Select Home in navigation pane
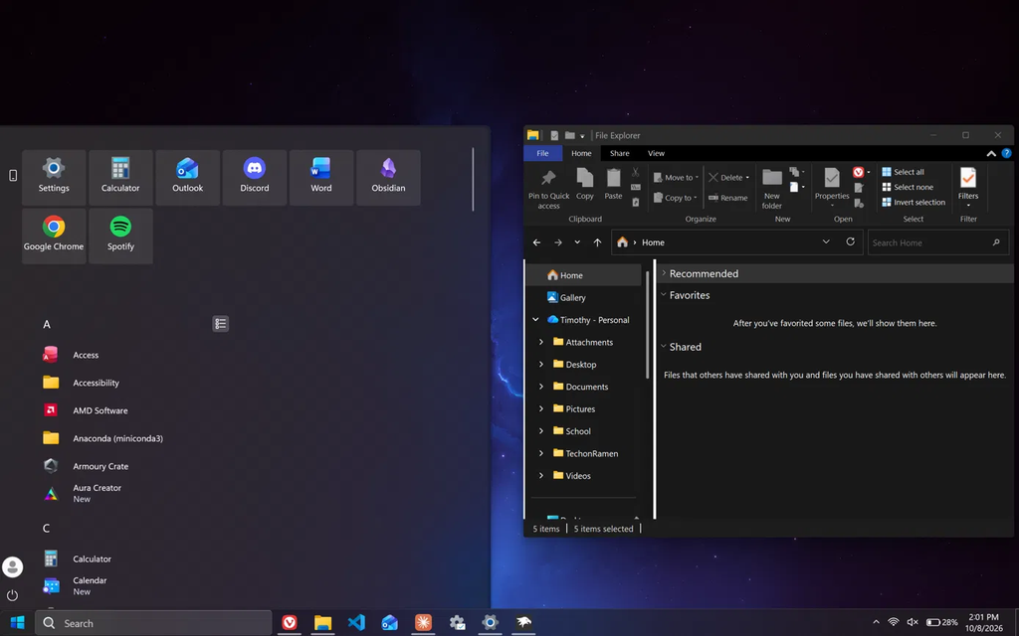1019x636 pixels. pos(583,275)
